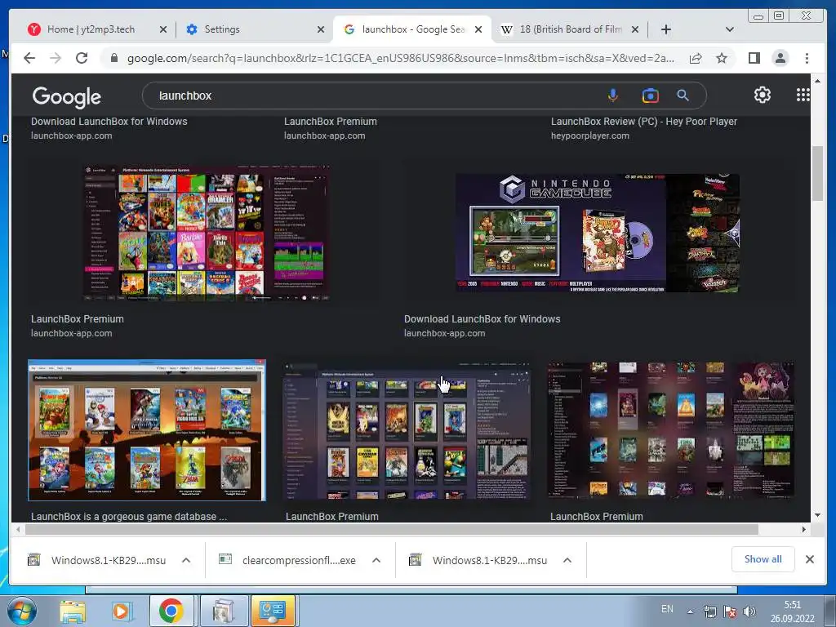Switch to 18 British Board of Film tab
This screenshot has height=627, width=836.
point(571,29)
